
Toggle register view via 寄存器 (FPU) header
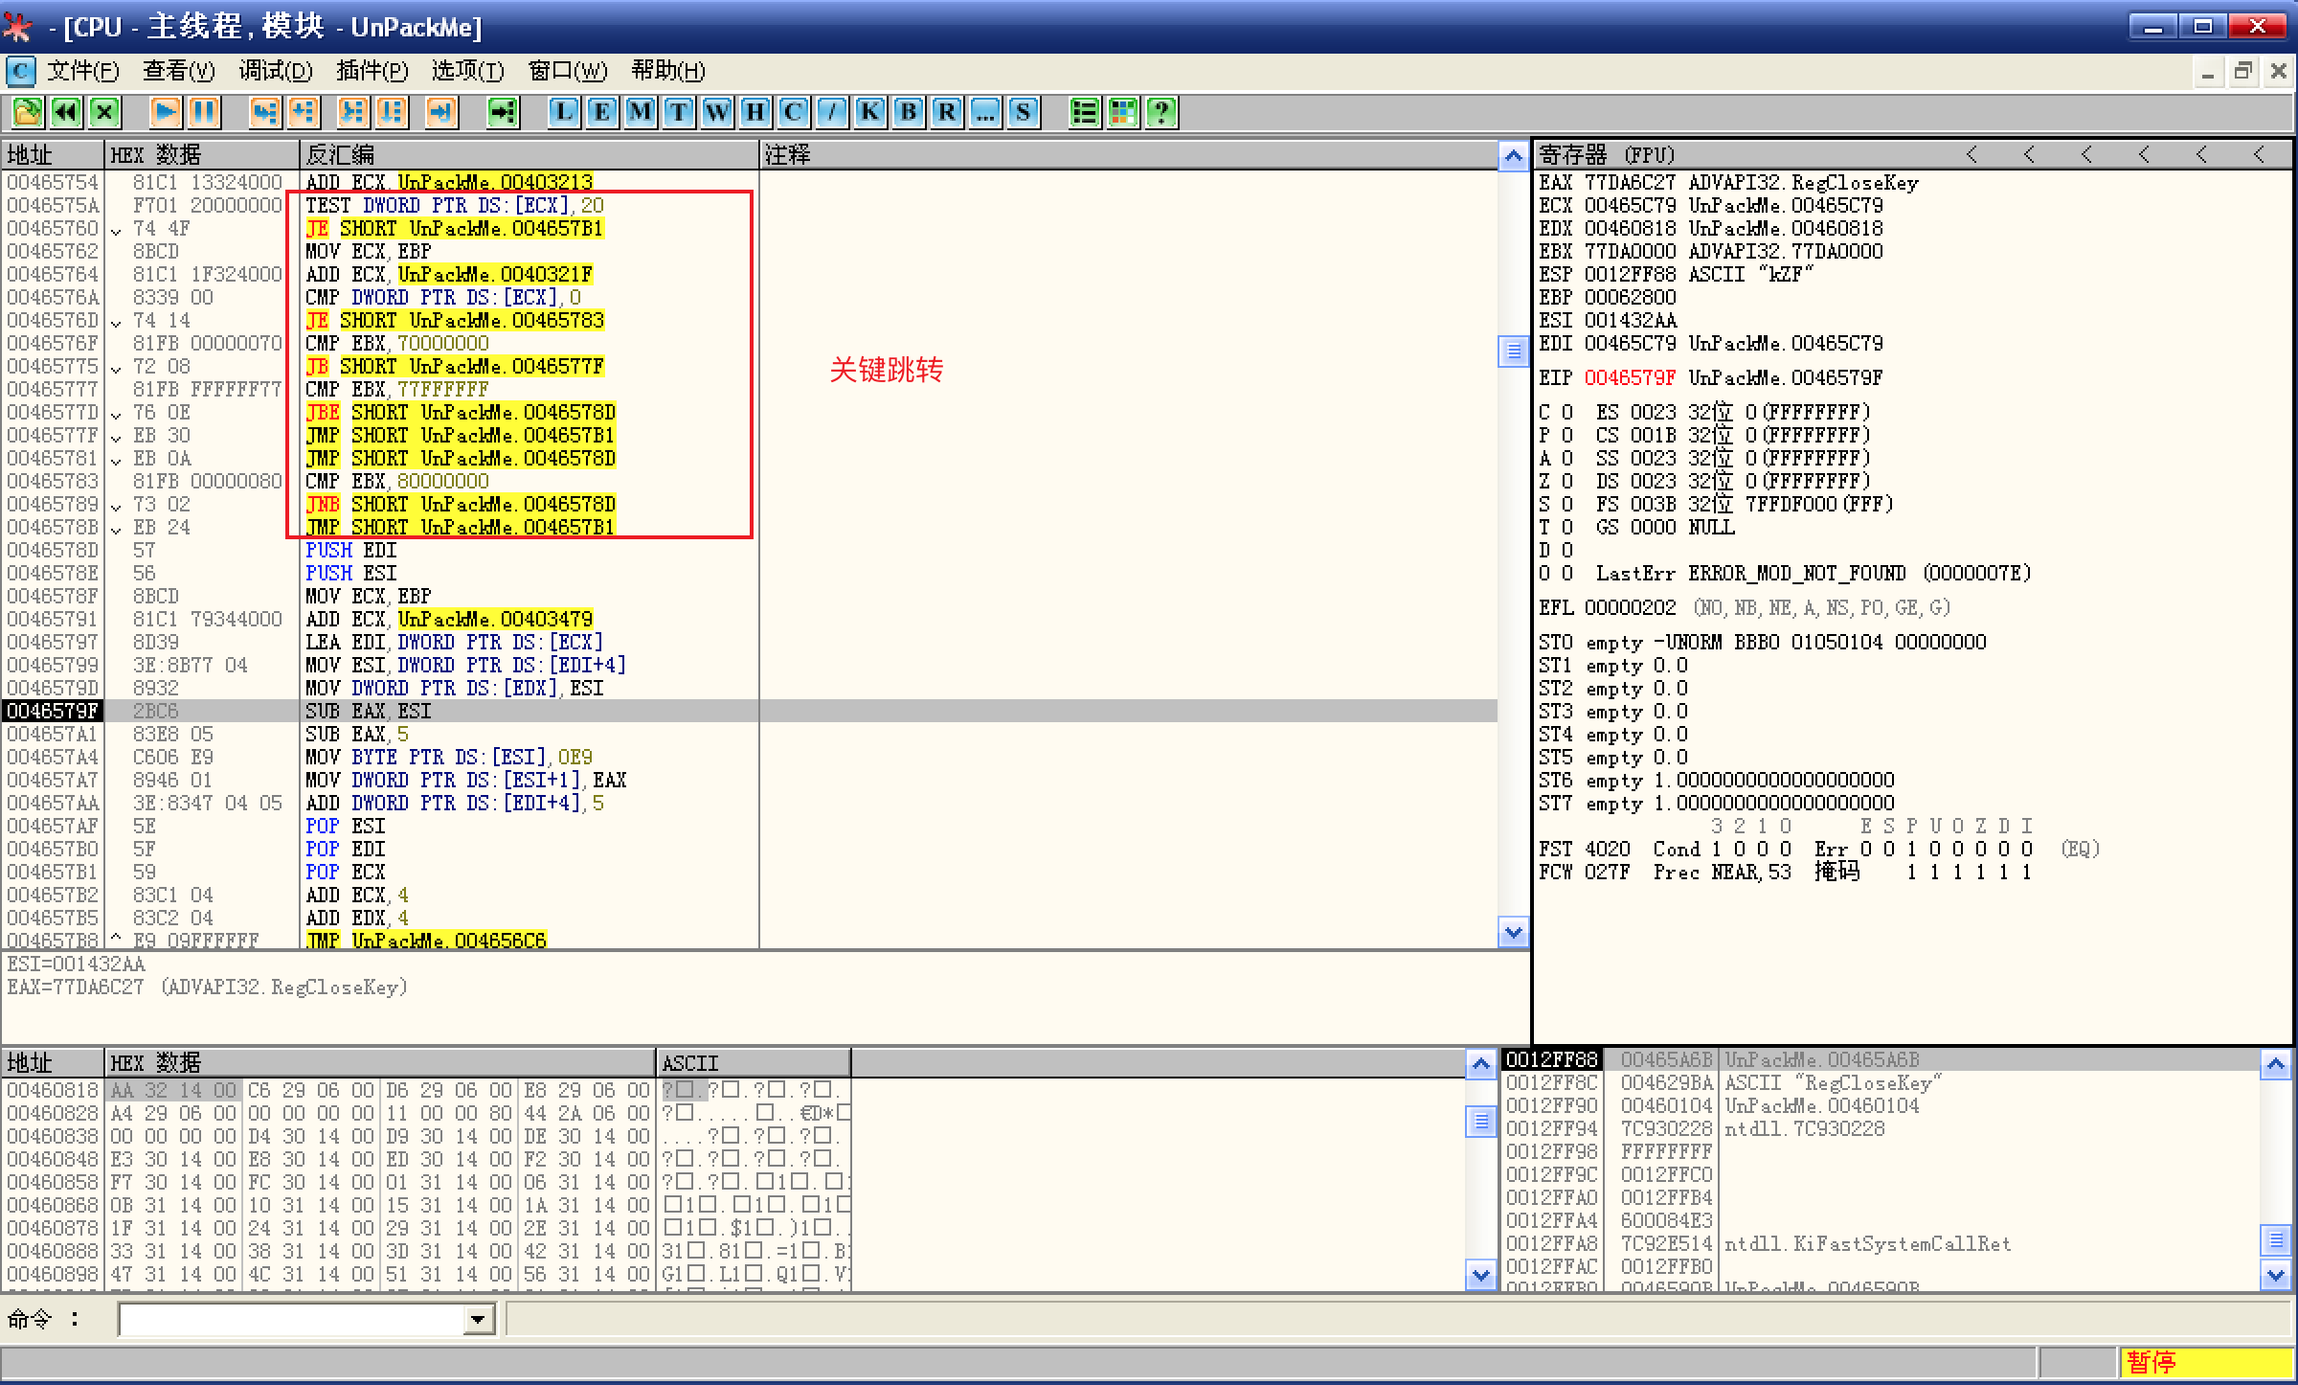pyautogui.click(x=1609, y=154)
